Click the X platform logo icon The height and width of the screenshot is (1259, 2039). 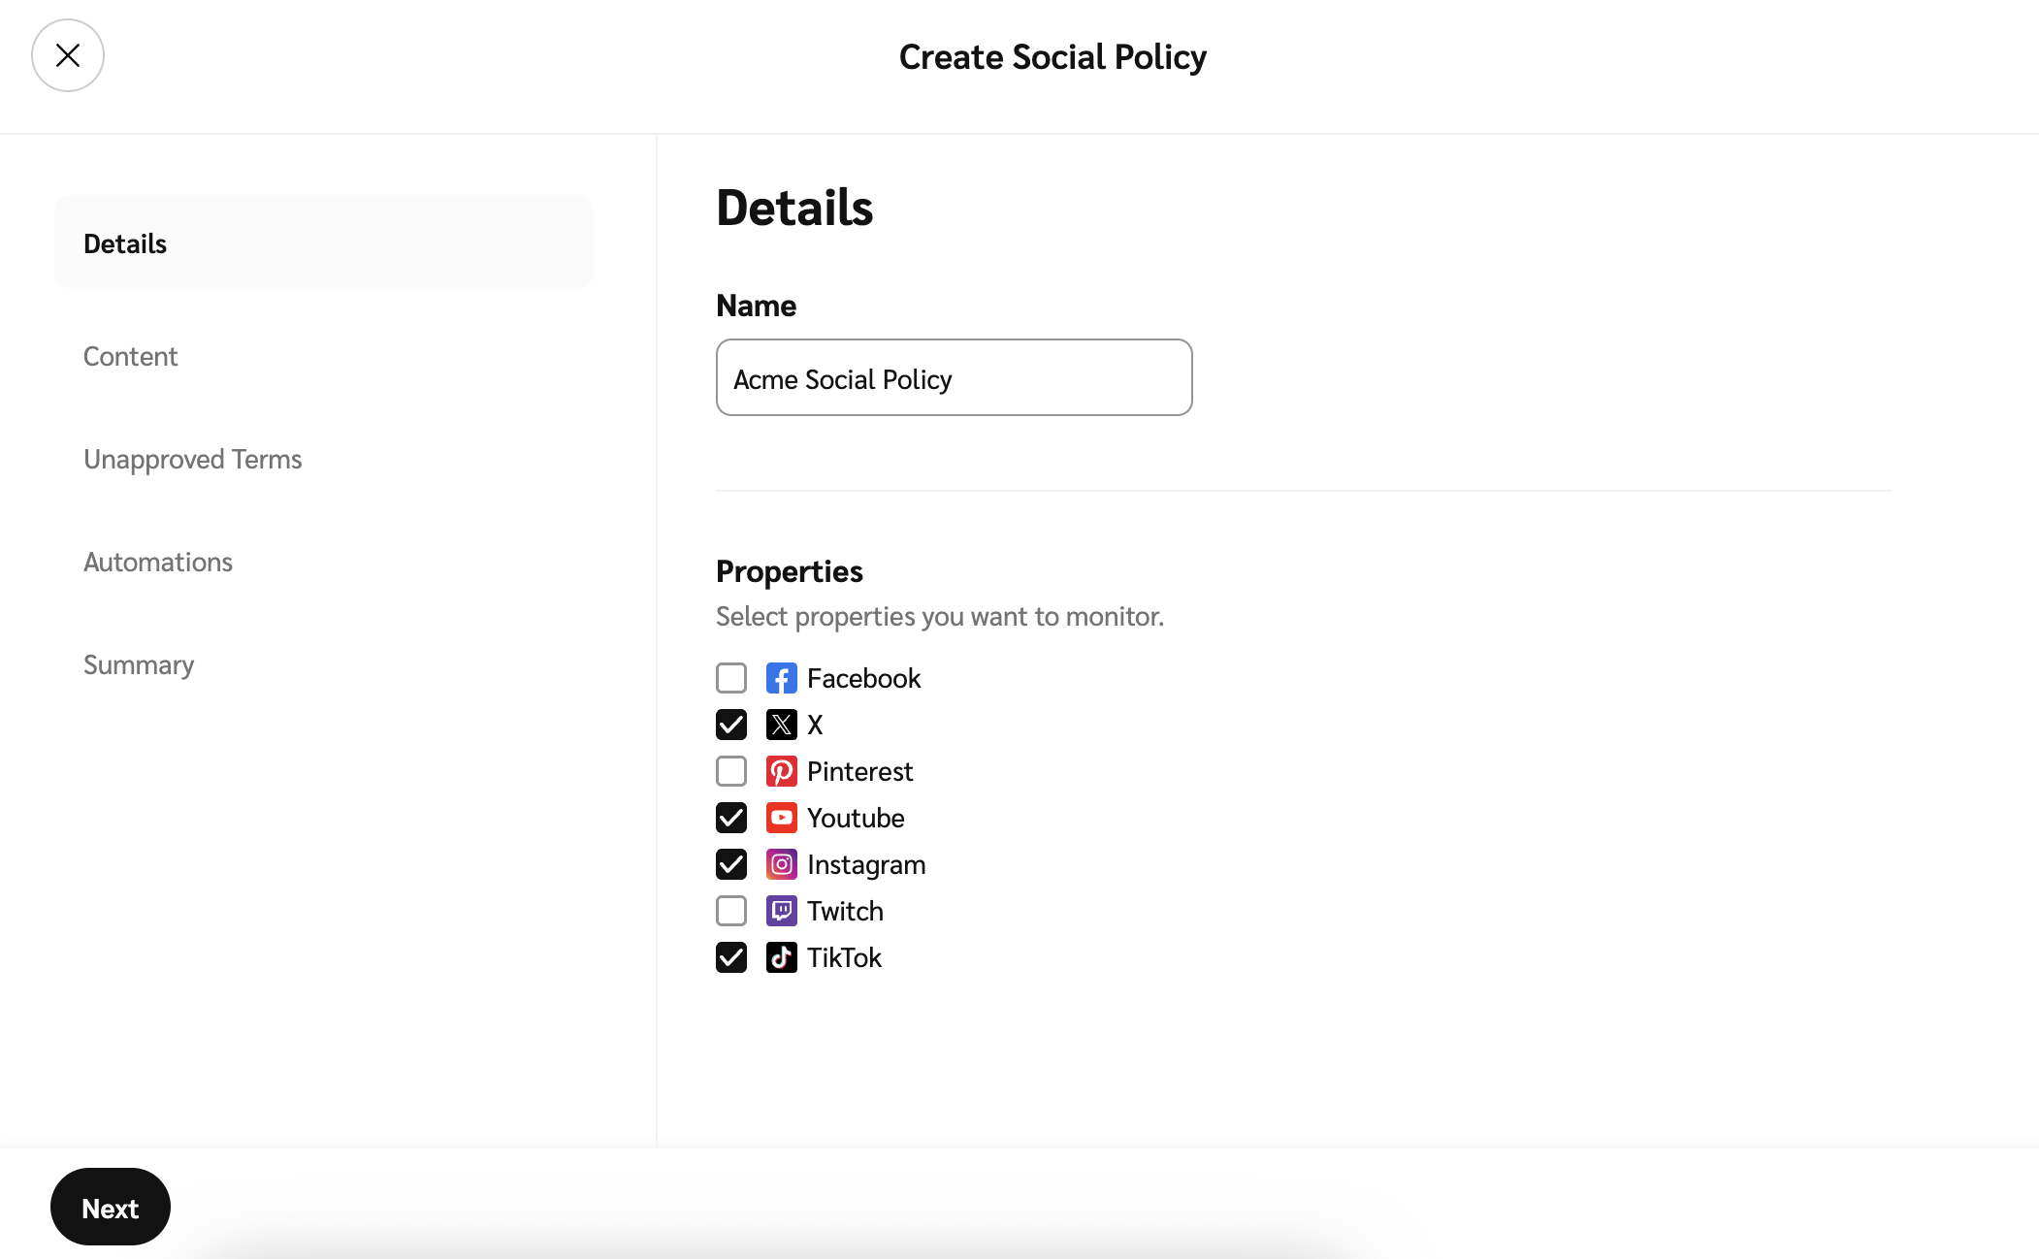coord(781,725)
